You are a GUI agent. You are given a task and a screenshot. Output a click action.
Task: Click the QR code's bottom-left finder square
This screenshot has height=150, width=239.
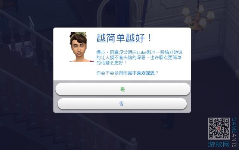[x=211, y=136]
